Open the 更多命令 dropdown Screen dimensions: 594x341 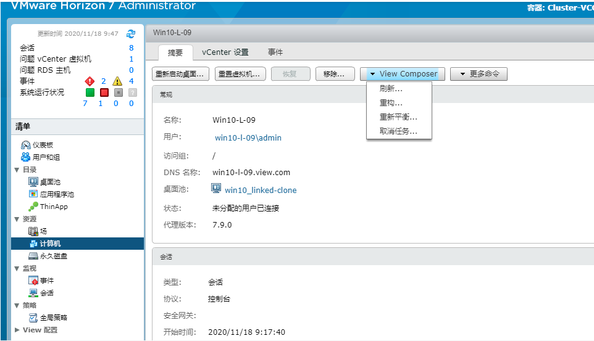pyautogui.click(x=479, y=74)
